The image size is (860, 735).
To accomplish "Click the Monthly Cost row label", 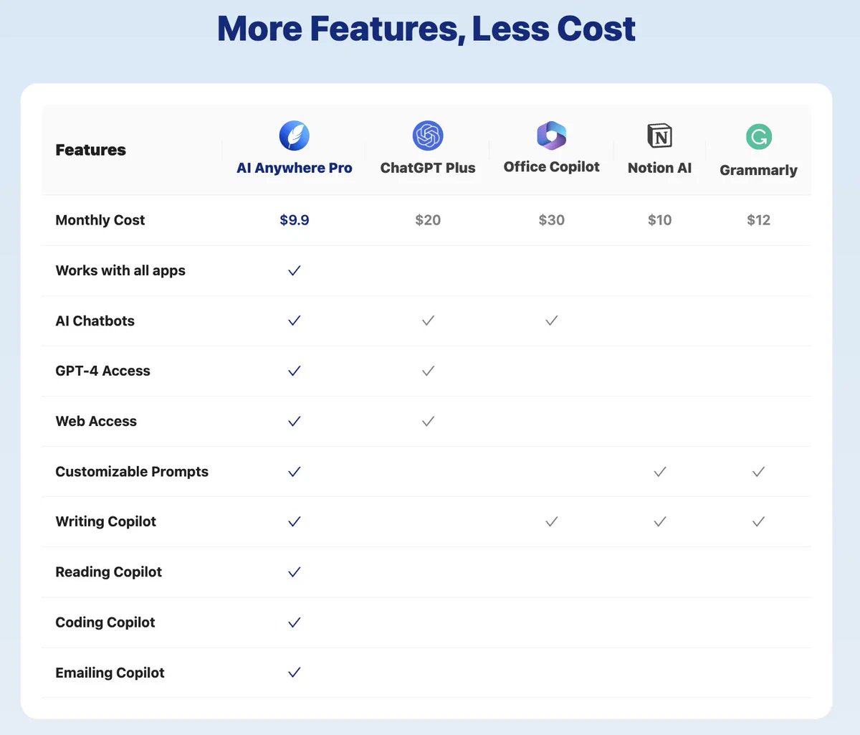I will coord(100,220).
